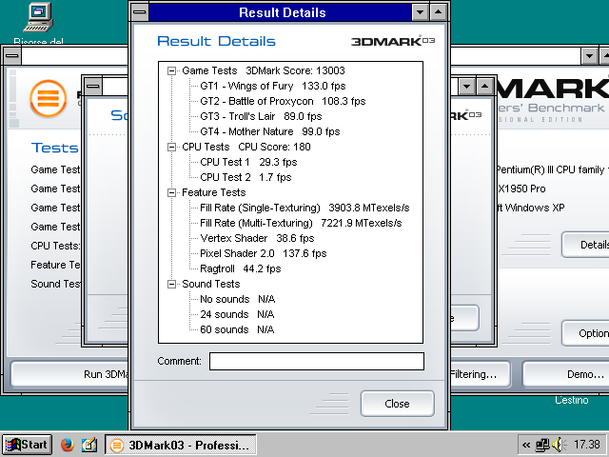Viewport: 609px width, 457px height.
Task: Open the main 3DMark window system menu
Action: [12, 56]
